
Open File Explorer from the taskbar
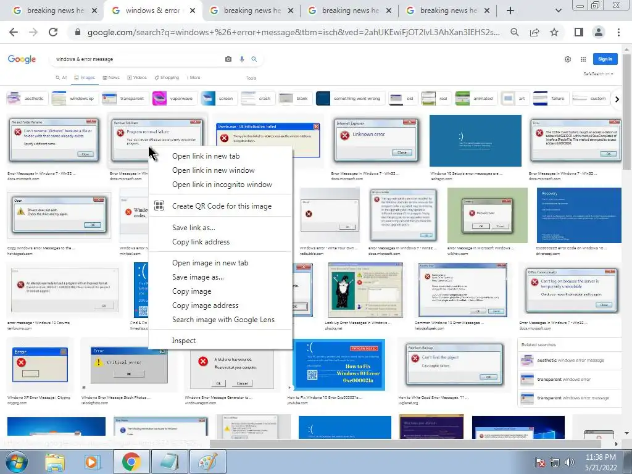pyautogui.click(x=55, y=462)
